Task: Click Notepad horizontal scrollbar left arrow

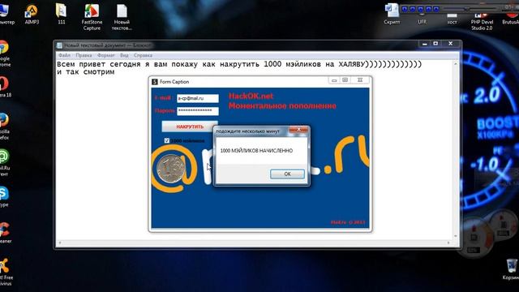Action: [x=60, y=243]
